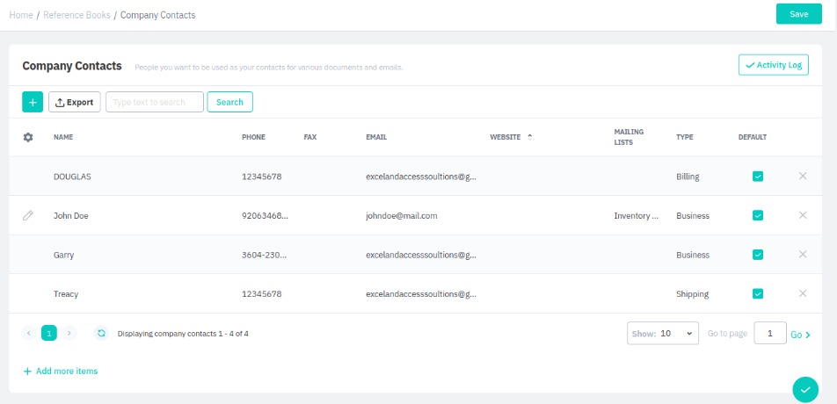Navigate to Home breadcrumb
Image resolution: width=837 pixels, height=404 pixels.
coord(21,15)
